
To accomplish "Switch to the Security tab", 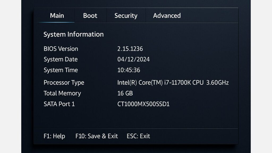I will (126, 16).
